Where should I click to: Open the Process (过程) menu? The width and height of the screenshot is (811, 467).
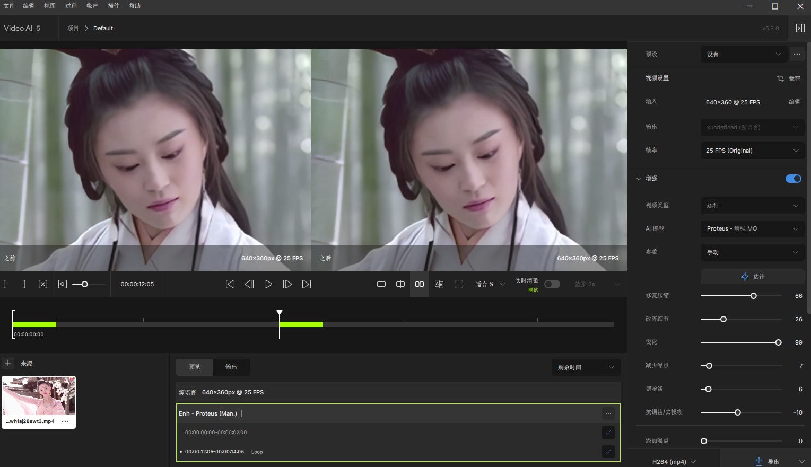(71, 6)
